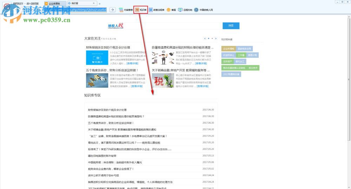The width and height of the screenshot is (351, 189).
Task: Open 政策法规库 toolbar icon
Action: pyautogui.click(x=157, y=10)
